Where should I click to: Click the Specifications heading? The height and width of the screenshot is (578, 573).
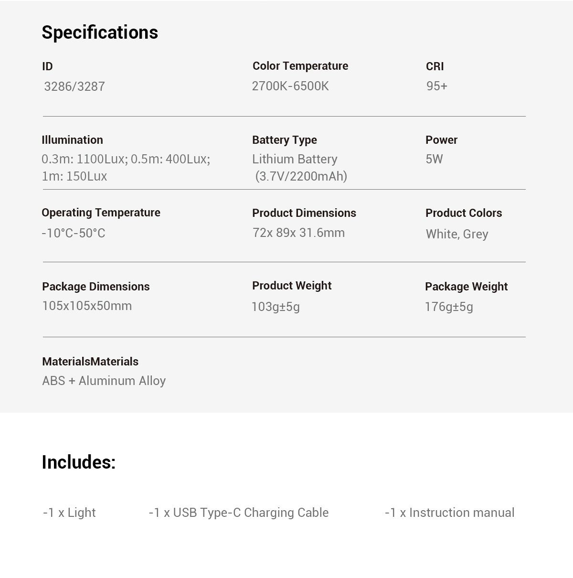(100, 32)
